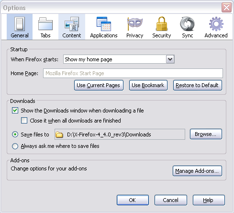This screenshot has width=234, height=213.
Task: Expand the When Firefox starts dropdown arrow
Action: pos(170,59)
